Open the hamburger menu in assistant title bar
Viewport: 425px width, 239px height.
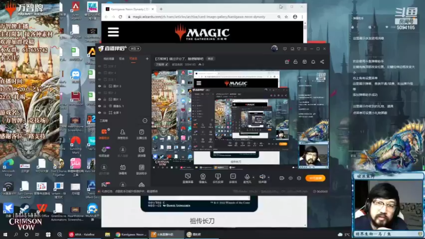(305, 49)
